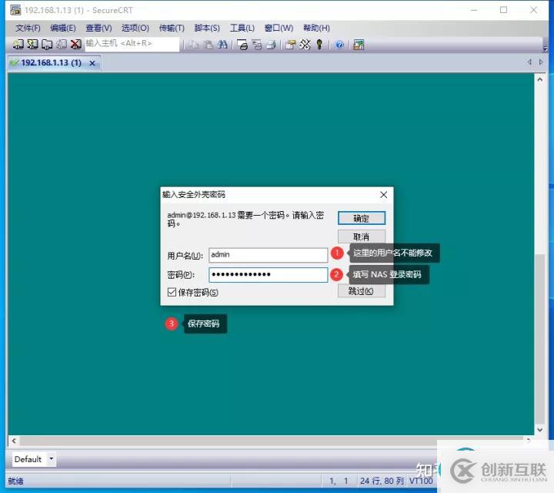Click the SecureCRT title bar app icon

click(x=15, y=10)
